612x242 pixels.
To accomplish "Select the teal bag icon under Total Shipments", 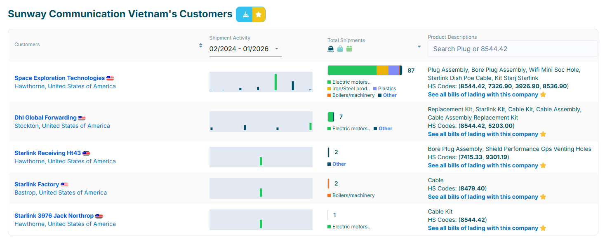I will 340,49.
